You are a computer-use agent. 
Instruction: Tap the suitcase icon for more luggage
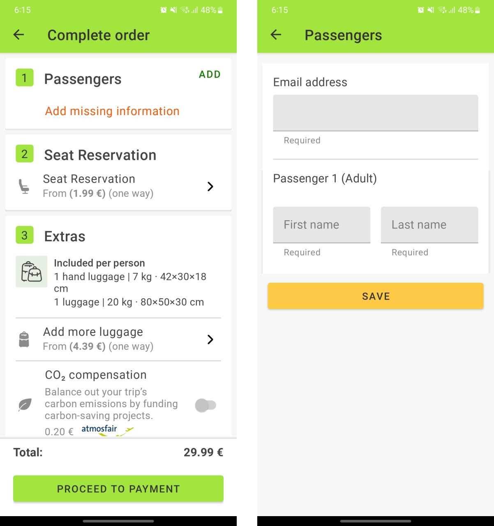point(24,339)
